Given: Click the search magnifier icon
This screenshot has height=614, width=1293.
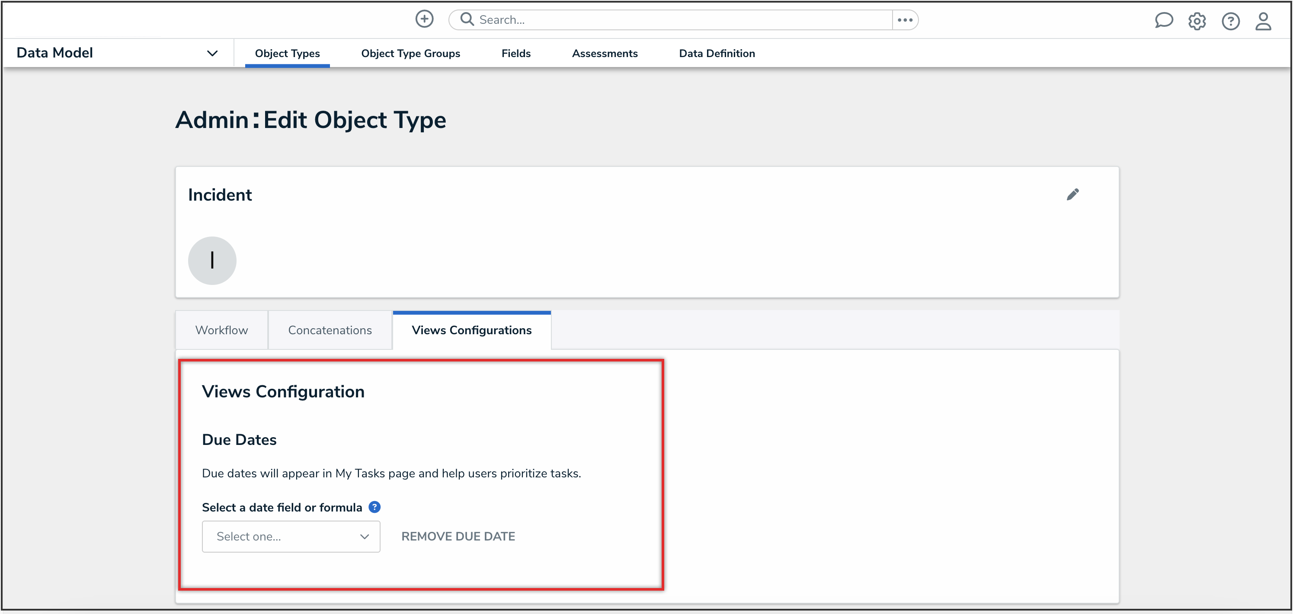Looking at the screenshot, I should pyautogui.click(x=467, y=19).
